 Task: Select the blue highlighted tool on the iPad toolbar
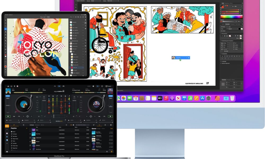[x=6, y=29]
